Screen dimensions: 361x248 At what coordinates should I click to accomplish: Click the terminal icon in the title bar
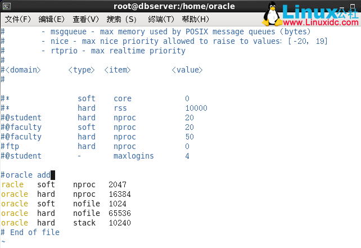pos(6,6)
